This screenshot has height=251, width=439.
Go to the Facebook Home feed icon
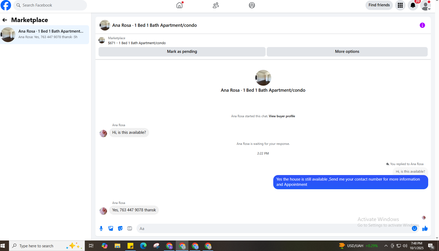tap(179, 5)
